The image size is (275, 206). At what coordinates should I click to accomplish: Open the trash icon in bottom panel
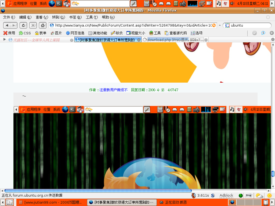click(x=266, y=202)
